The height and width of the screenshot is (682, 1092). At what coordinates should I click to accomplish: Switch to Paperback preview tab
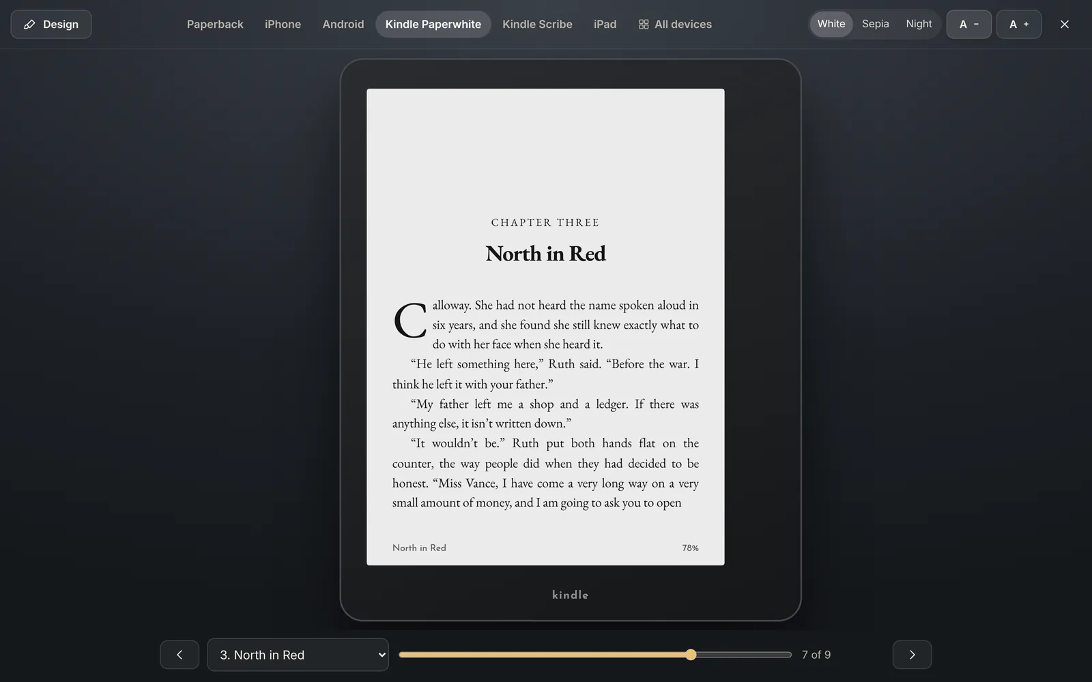(x=215, y=25)
